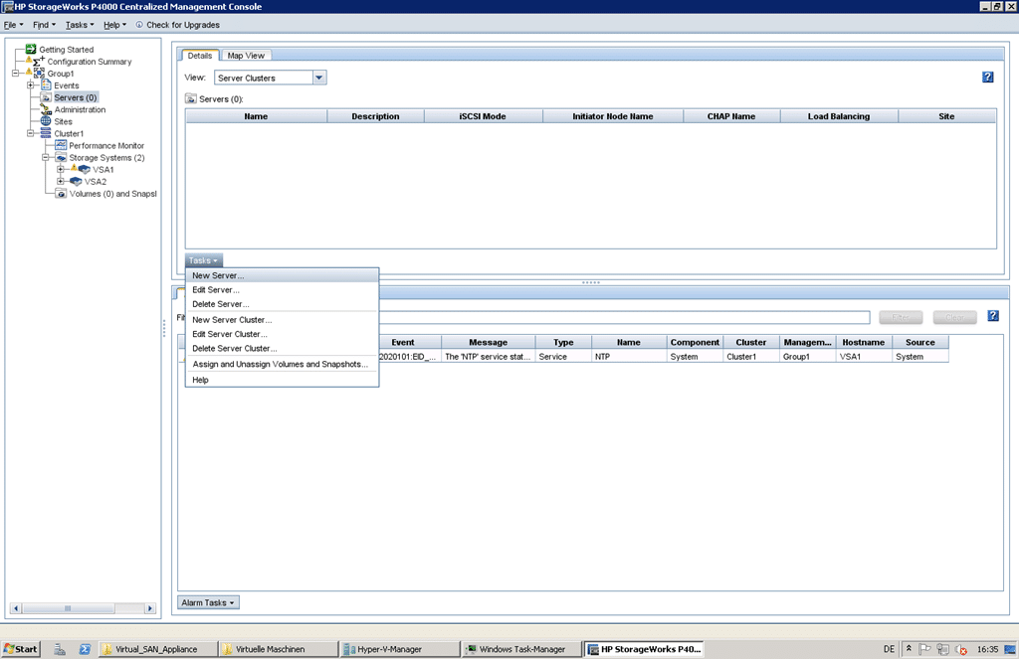This screenshot has width=1019, height=659.
Task: Choose Delete Server... menu entry
Action: (282, 304)
